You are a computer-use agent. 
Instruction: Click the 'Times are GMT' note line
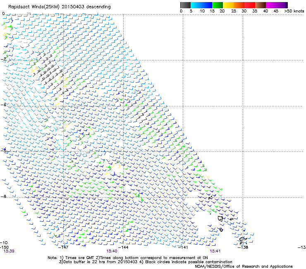click(128, 258)
